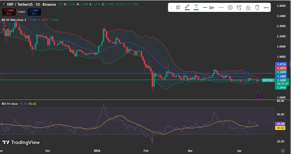
Task: Delete drawing with trash icon
Action: [x=257, y=7]
